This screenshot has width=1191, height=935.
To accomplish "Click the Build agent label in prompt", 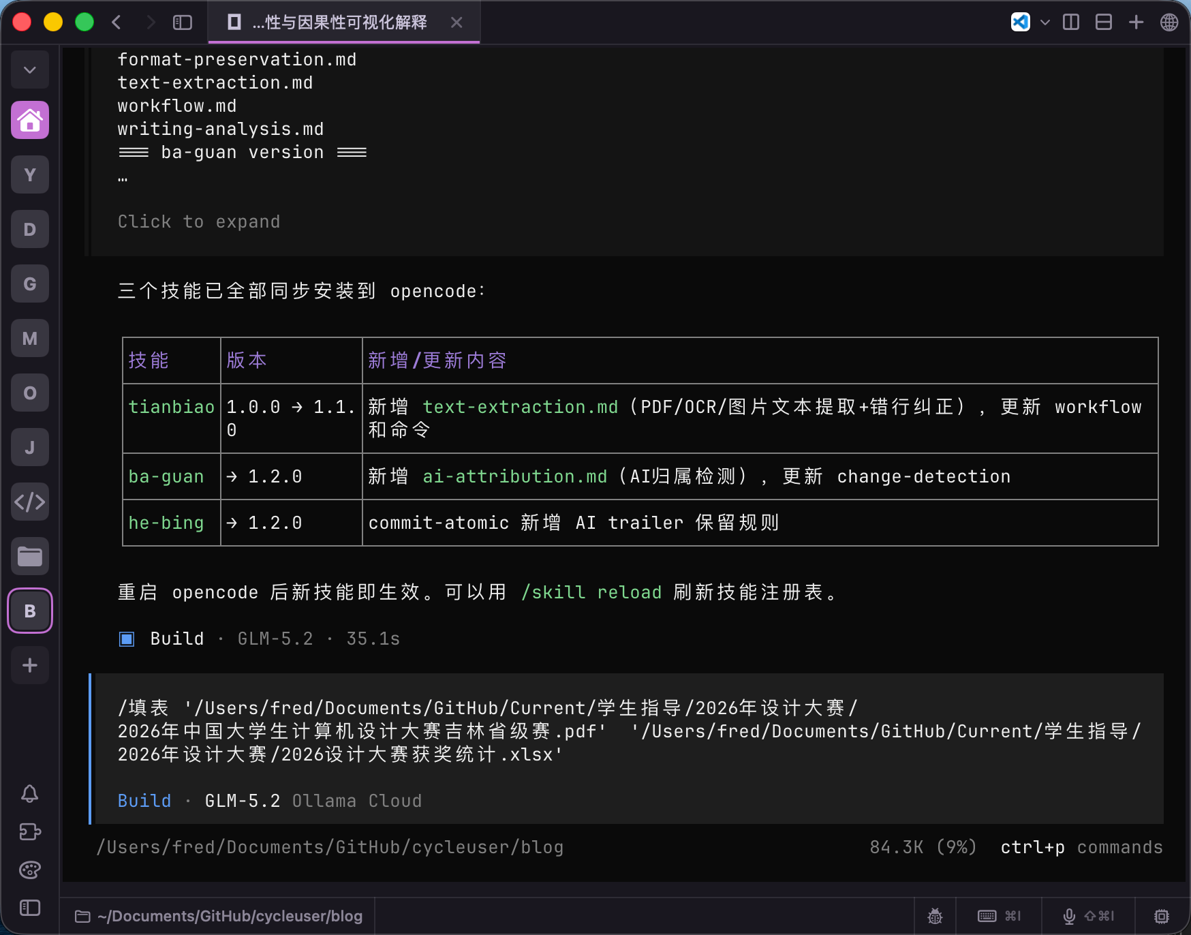I will (144, 801).
